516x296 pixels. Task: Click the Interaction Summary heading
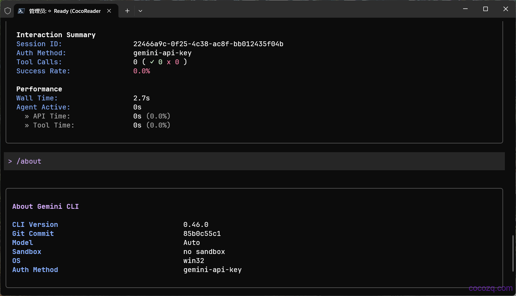(56, 35)
